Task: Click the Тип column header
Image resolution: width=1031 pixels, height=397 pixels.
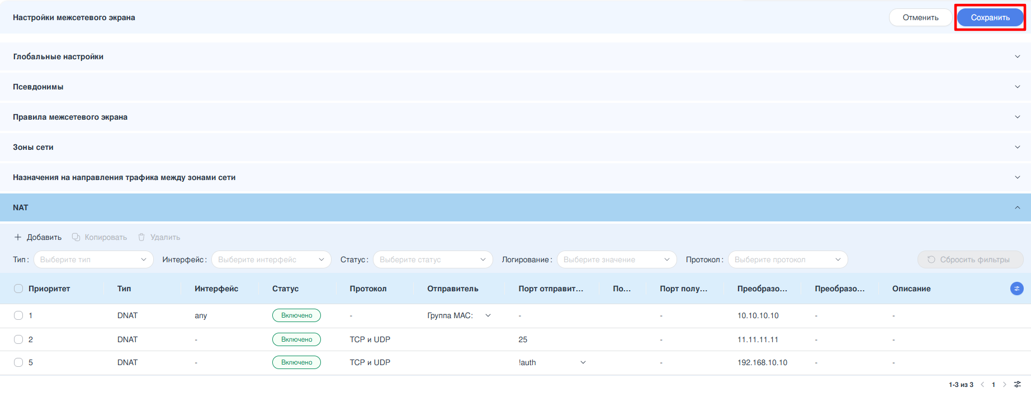Action: 124,289
